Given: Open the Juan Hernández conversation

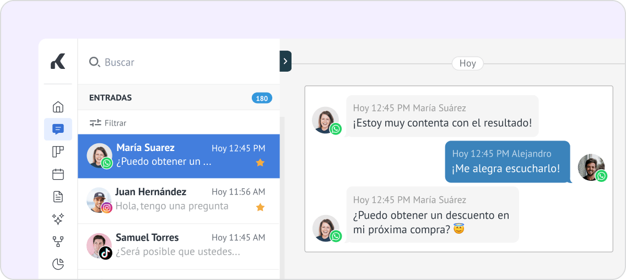Looking at the screenshot, I should 179,201.
